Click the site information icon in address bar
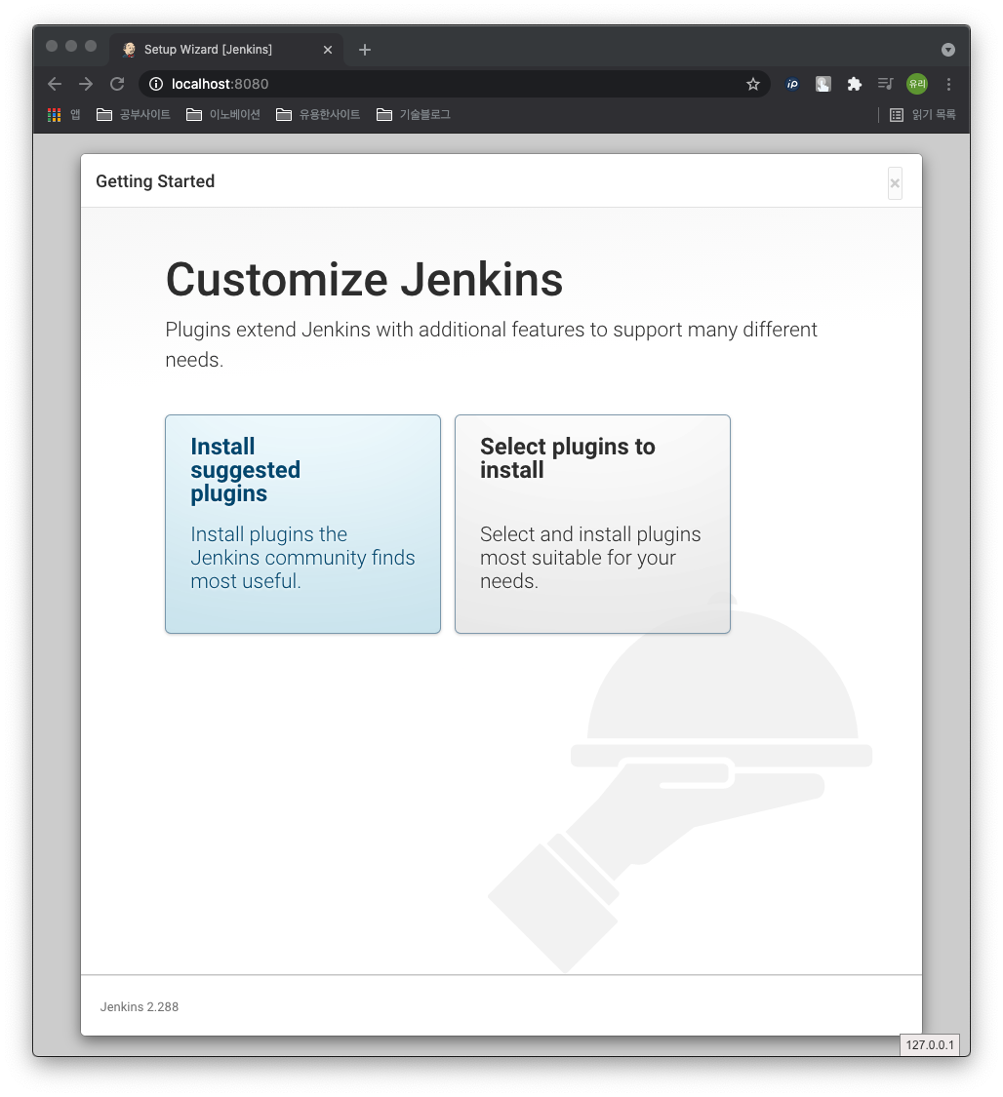Viewport: 1003px width, 1097px height. (155, 84)
